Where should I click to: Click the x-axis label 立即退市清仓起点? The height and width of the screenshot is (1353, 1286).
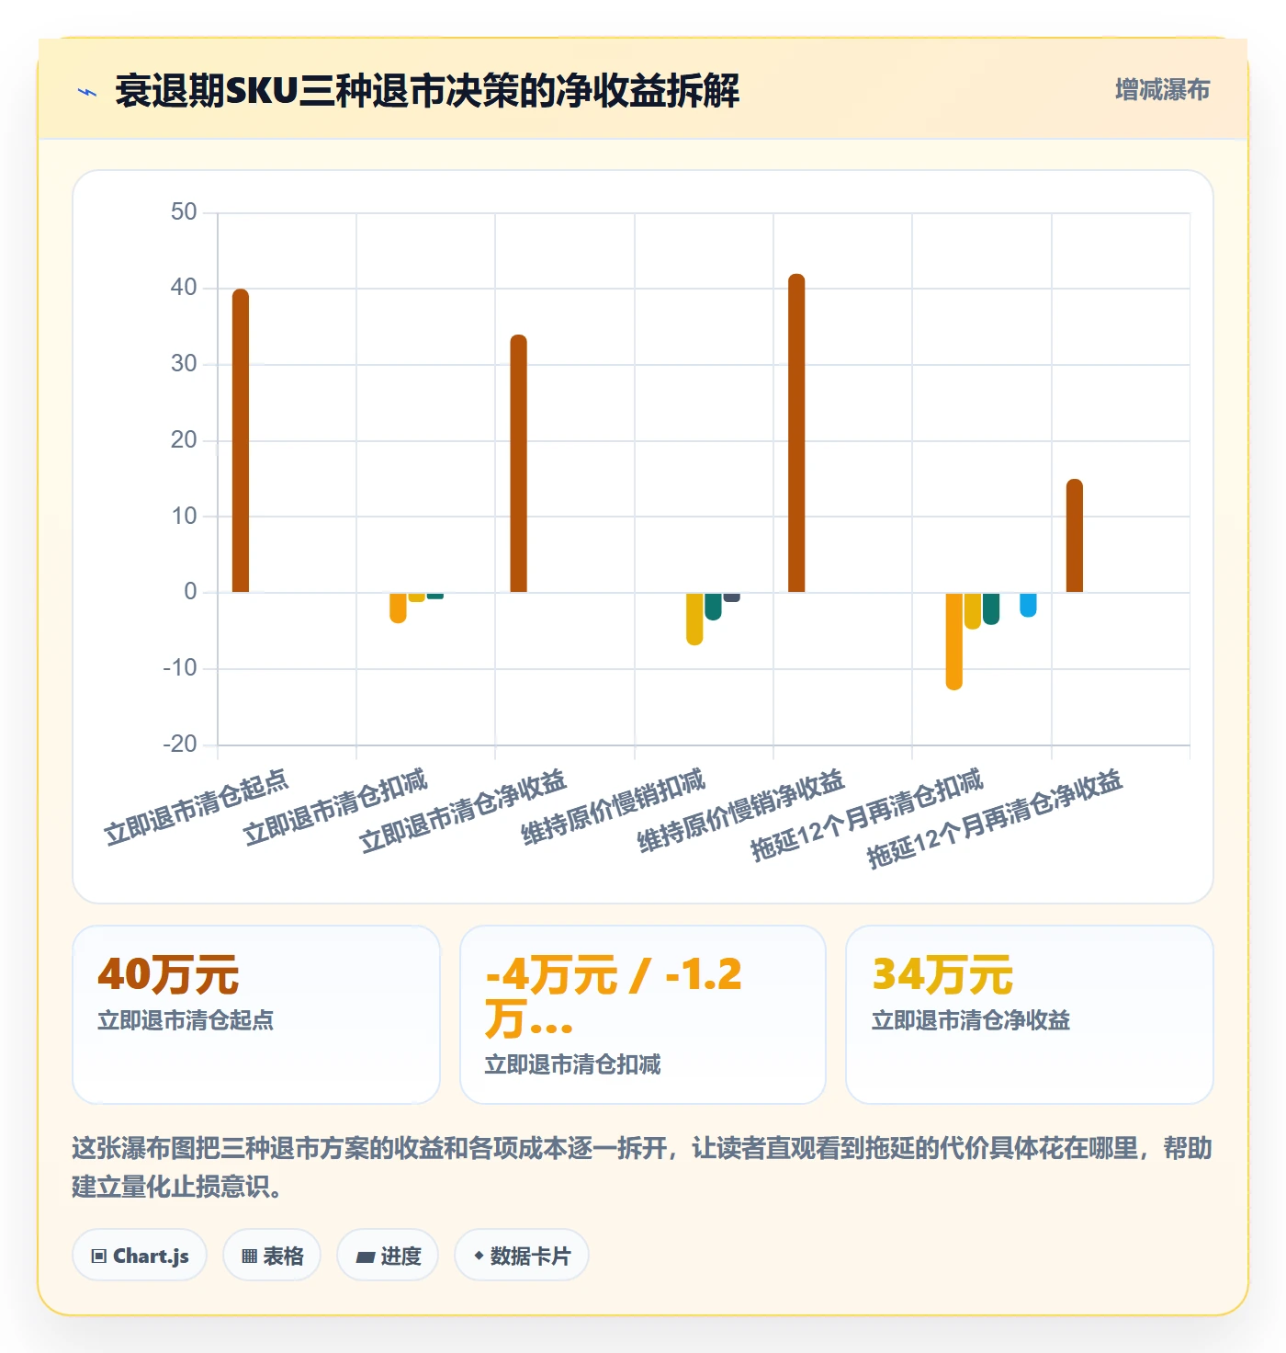(x=196, y=807)
